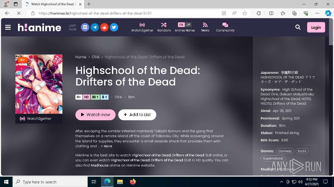Open Task View on the taskbar
This screenshot has height=187, width=334.
pyautogui.click(x=94, y=182)
